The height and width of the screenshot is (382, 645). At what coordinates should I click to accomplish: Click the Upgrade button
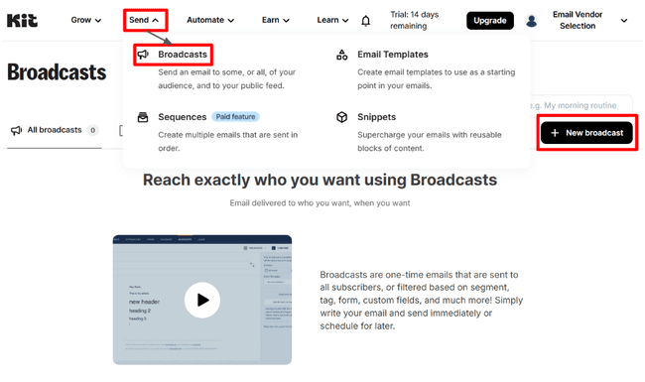pos(489,21)
